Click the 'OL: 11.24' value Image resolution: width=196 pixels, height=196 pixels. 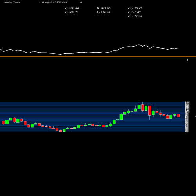tap(135, 16)
